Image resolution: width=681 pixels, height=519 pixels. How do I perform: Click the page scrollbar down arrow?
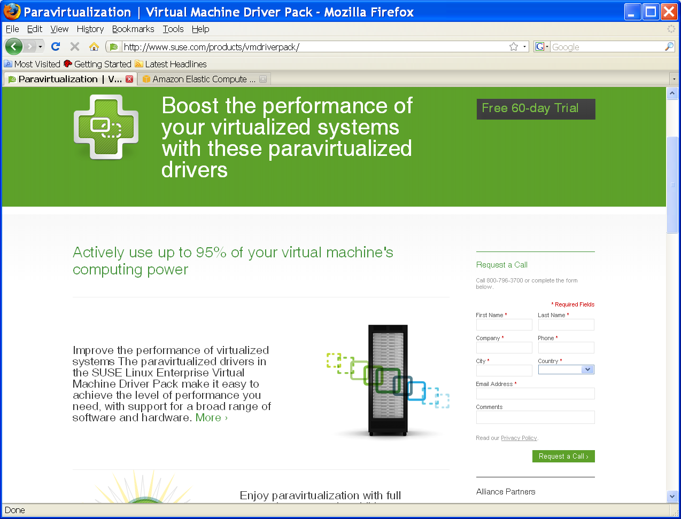(x=672, y=496)
